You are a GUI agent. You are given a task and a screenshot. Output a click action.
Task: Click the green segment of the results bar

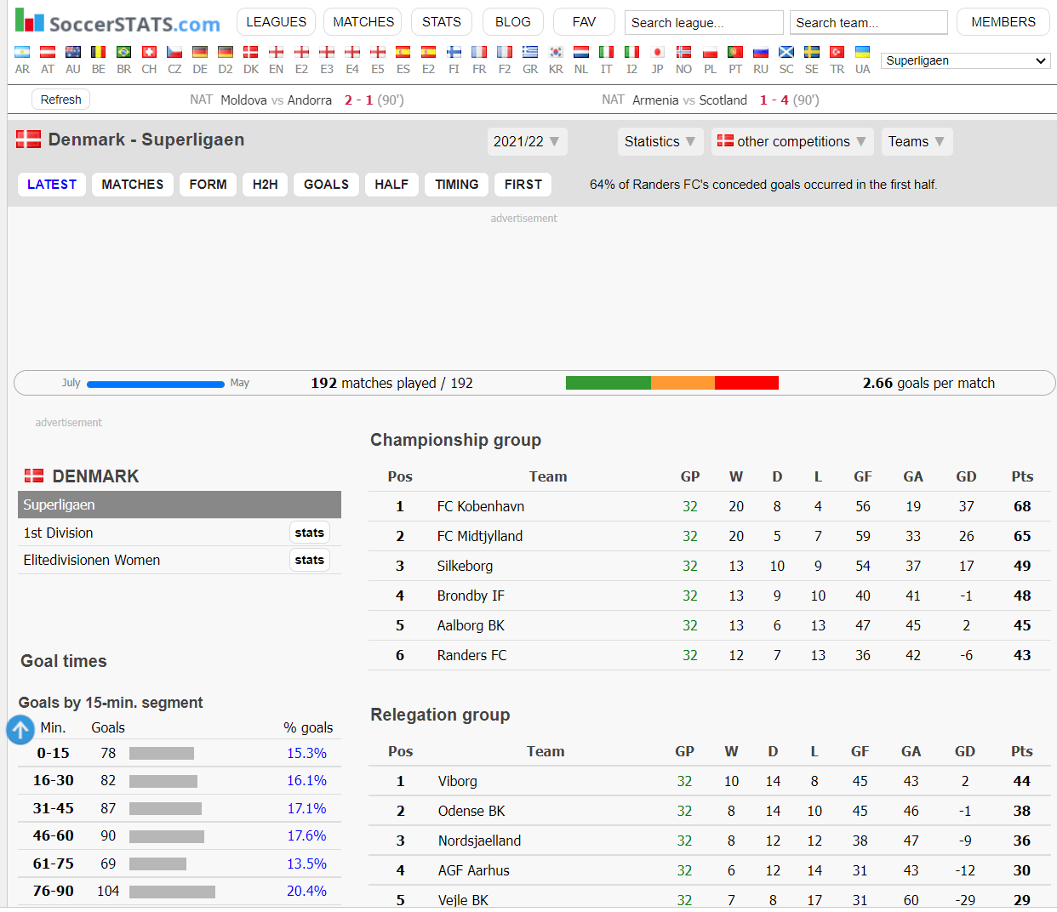(x=608, y=383)
